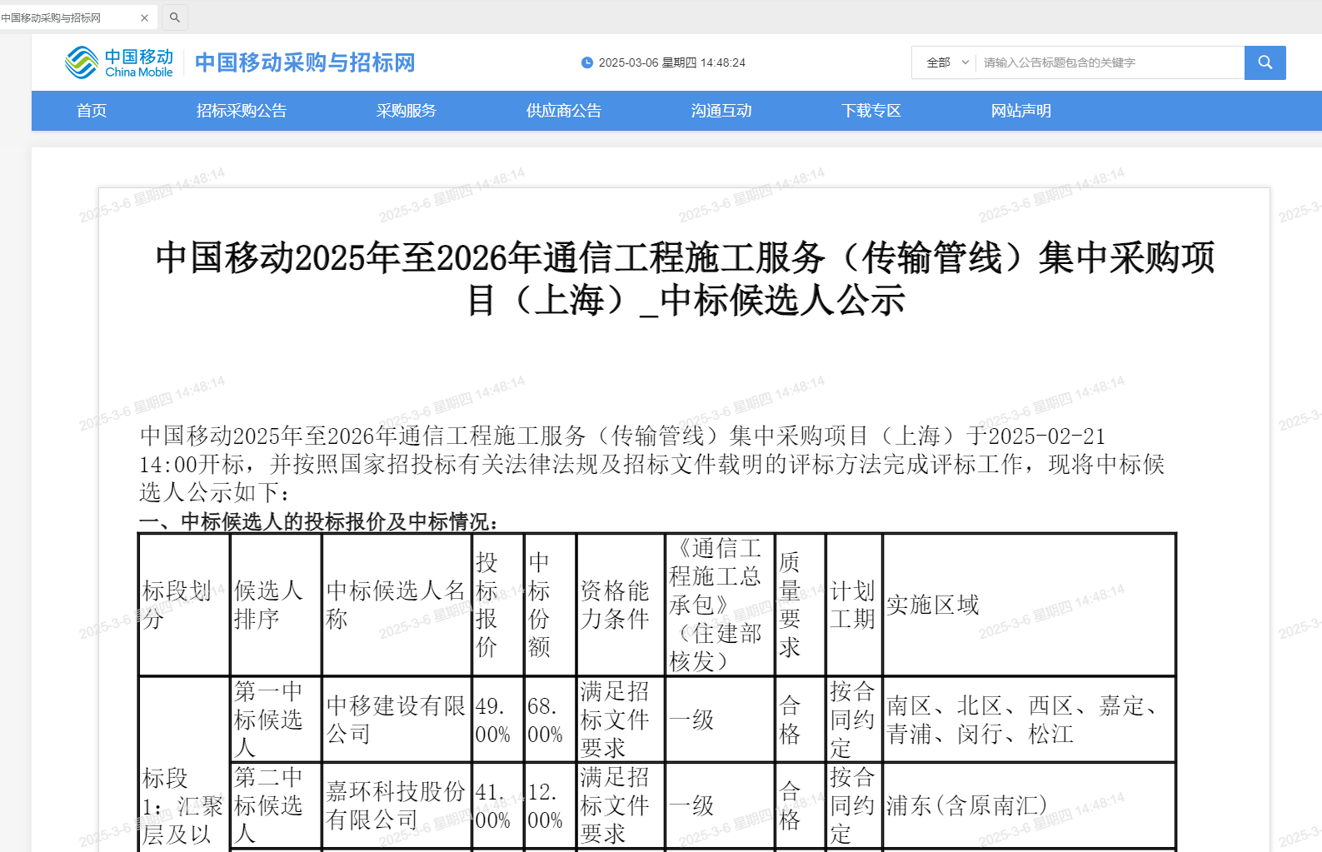Open the 首页 navigation item
Screen dimensions: 1322x852
tap(92, 111)
